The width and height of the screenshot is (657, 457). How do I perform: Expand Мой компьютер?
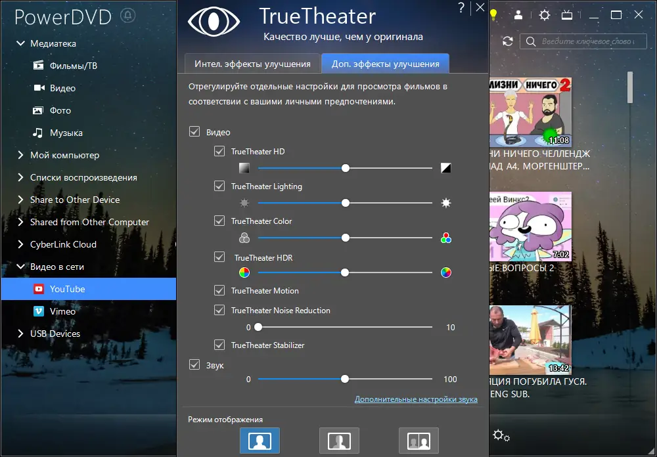(20, 155)
